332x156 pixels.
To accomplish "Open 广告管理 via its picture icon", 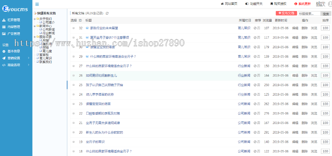I will (4, 33).
